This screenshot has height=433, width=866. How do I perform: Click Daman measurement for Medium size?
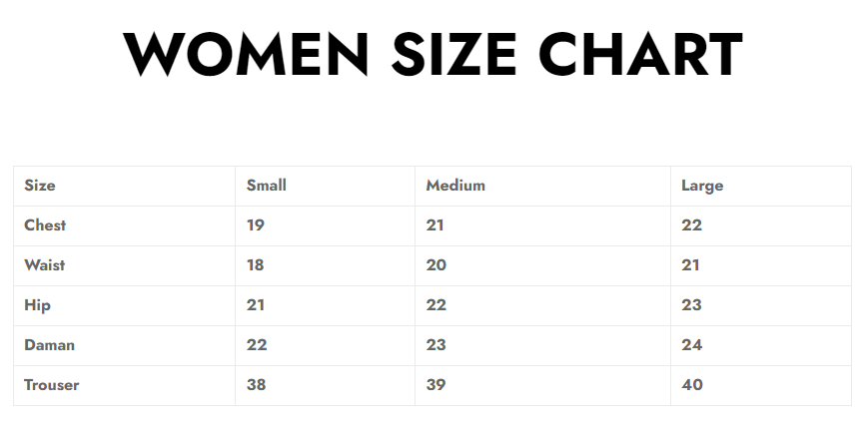[435, 345]
